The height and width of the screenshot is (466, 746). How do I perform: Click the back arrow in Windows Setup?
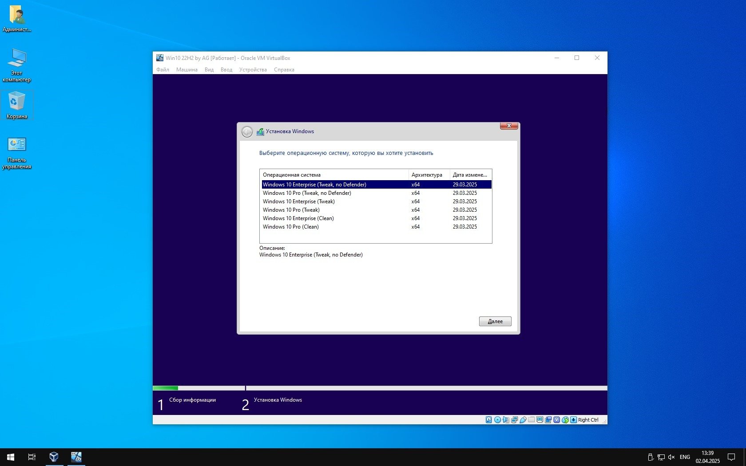point(247,132)
